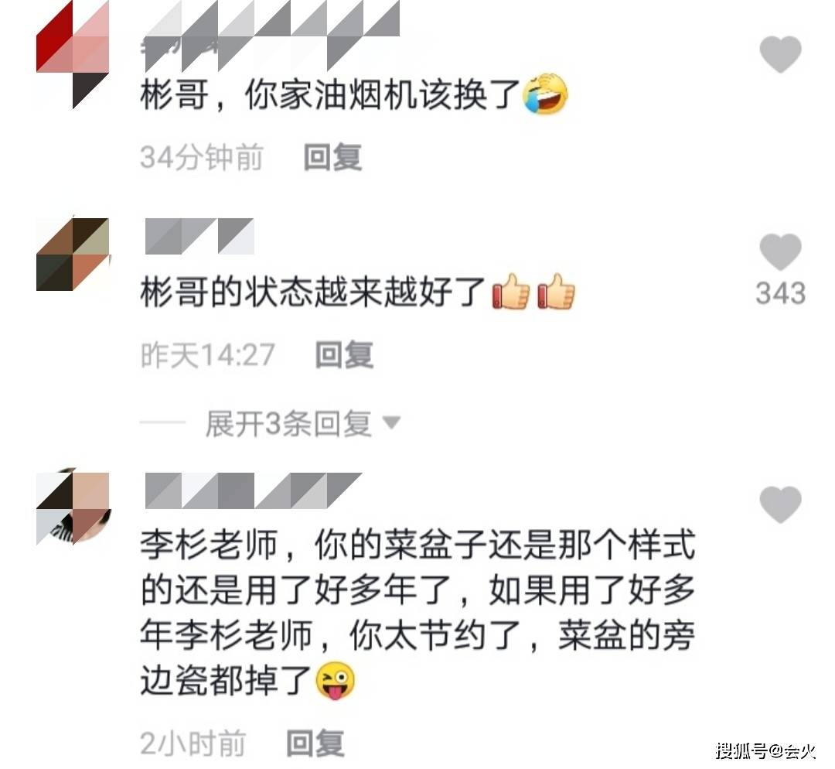Open the second commenter's blurred username
The height and width of the screenshot is (769, 835).
pos(199,236)
